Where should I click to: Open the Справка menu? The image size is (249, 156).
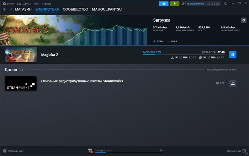[47, 4]
